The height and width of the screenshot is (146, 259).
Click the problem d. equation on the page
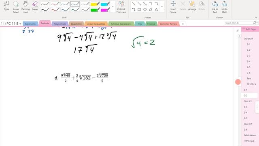click(x=81, y=77)
